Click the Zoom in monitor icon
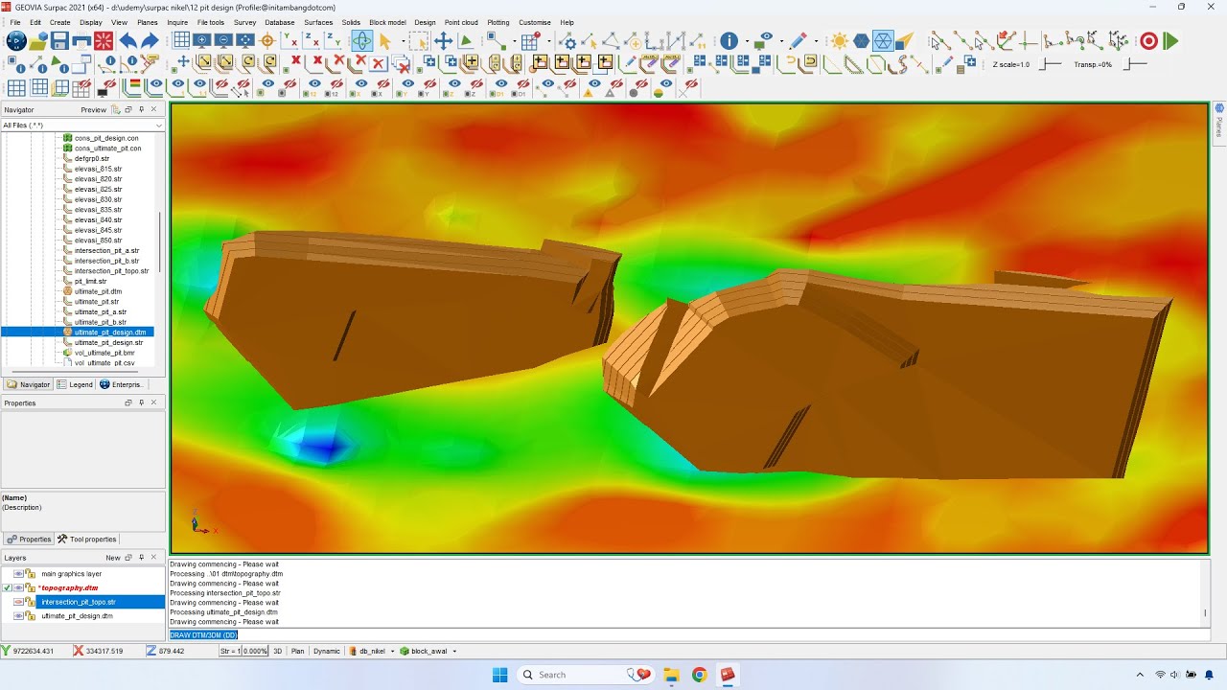 click(201, 40)
